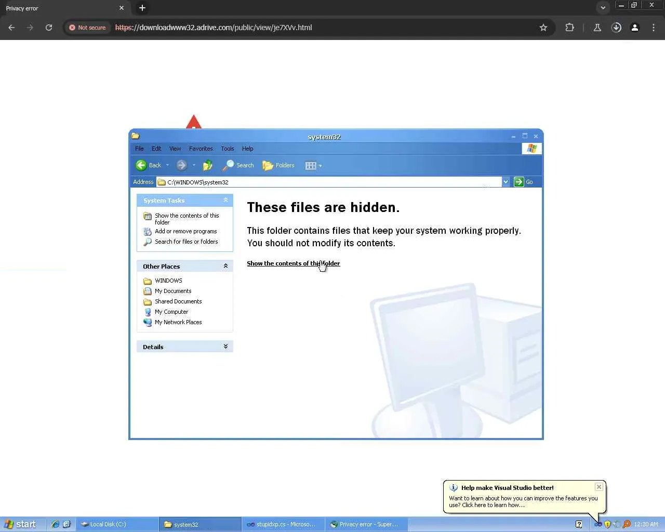665x532 pixels.
Task: Bookmark this page with the star icon
Action: click(543, 28)
